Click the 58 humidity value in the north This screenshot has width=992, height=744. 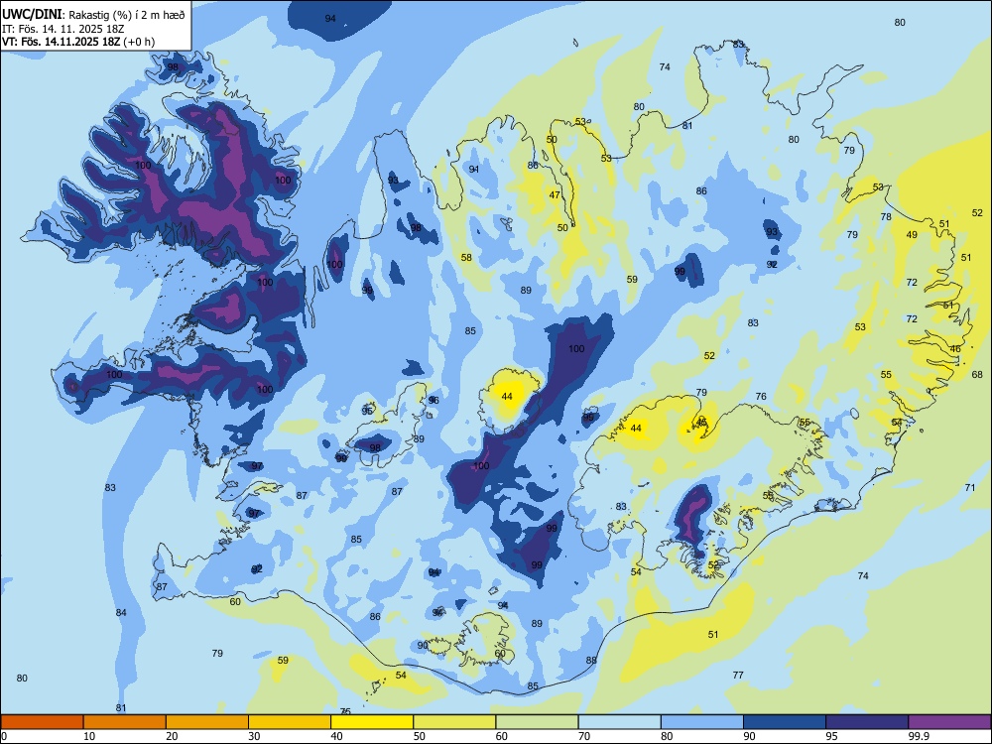(466, 258)
